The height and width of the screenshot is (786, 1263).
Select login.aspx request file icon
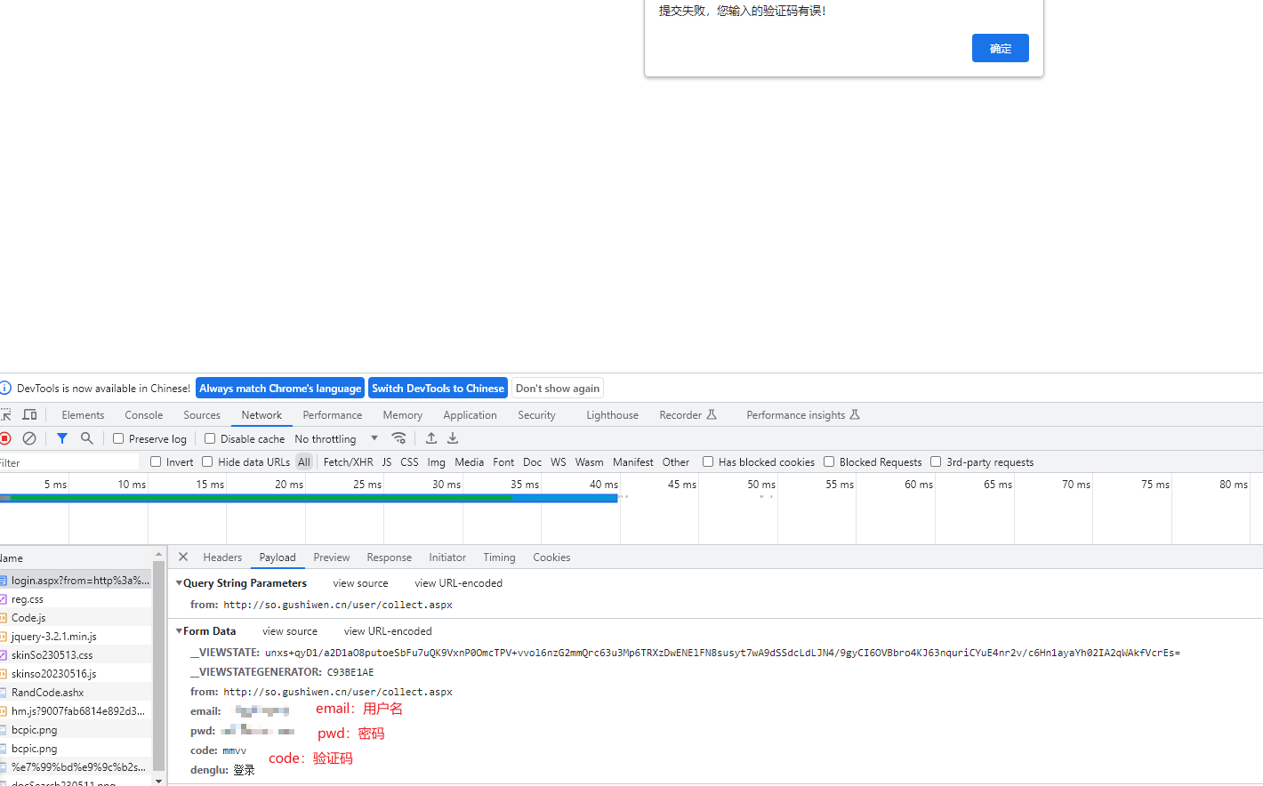(4, 581)
